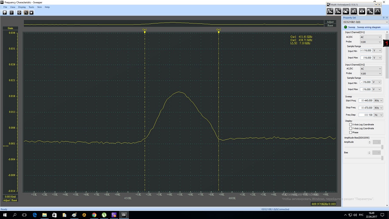Open the Multi VirAnalyzer toolbar options arrow
This screenshot has width=389, height=219.
click(376, 5)
